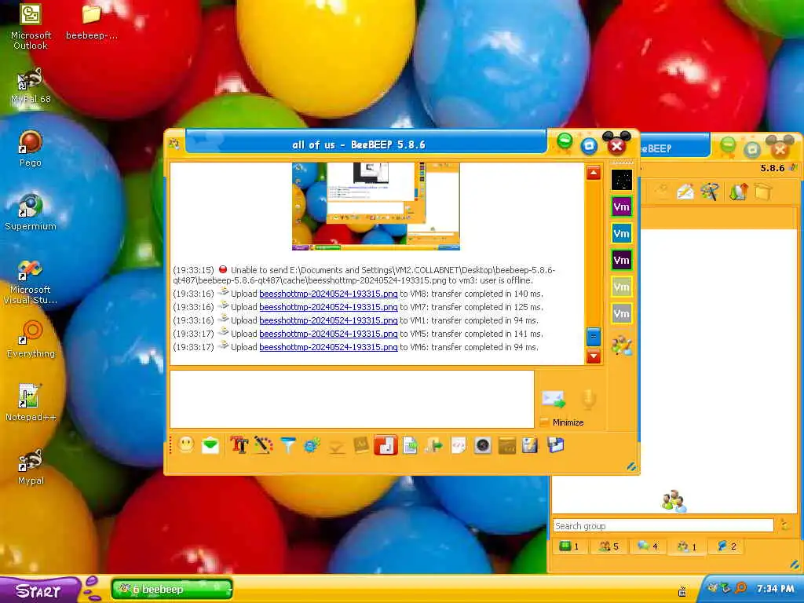
Task: Open the upload link for transfer to VM7
Action: pos(328,307)
